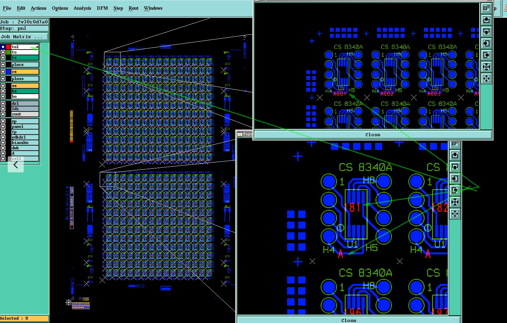Enable the drl layer checkbox
Viewport: 507px width, 323px height.
pos(3,103)
